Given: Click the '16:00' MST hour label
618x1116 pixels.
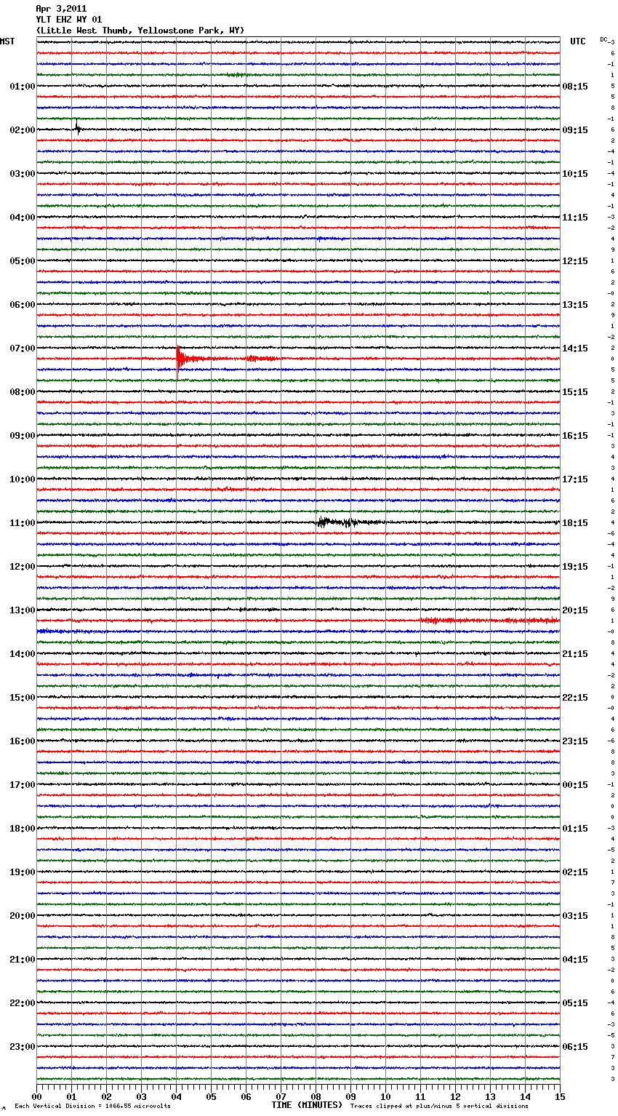Looking at the screenshot, I should pos(22,741).
